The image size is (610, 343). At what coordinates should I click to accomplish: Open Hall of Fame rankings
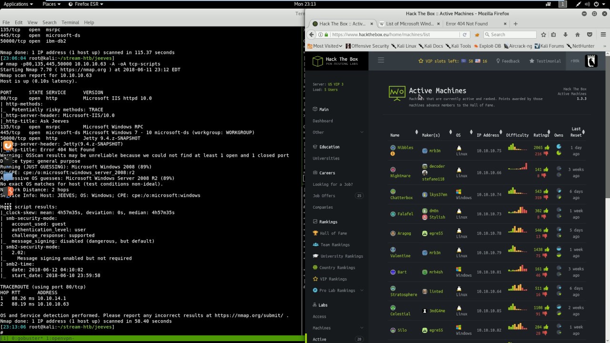click(x=333, y=233)
